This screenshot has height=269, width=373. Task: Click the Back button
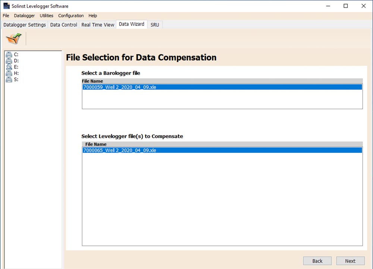(x=317, y=261)
